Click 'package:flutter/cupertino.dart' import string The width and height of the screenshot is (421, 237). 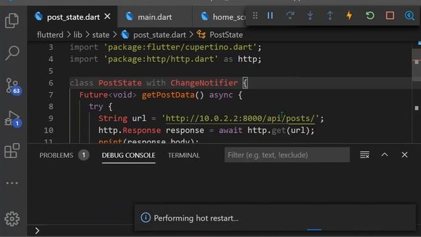tap(180, 47)
